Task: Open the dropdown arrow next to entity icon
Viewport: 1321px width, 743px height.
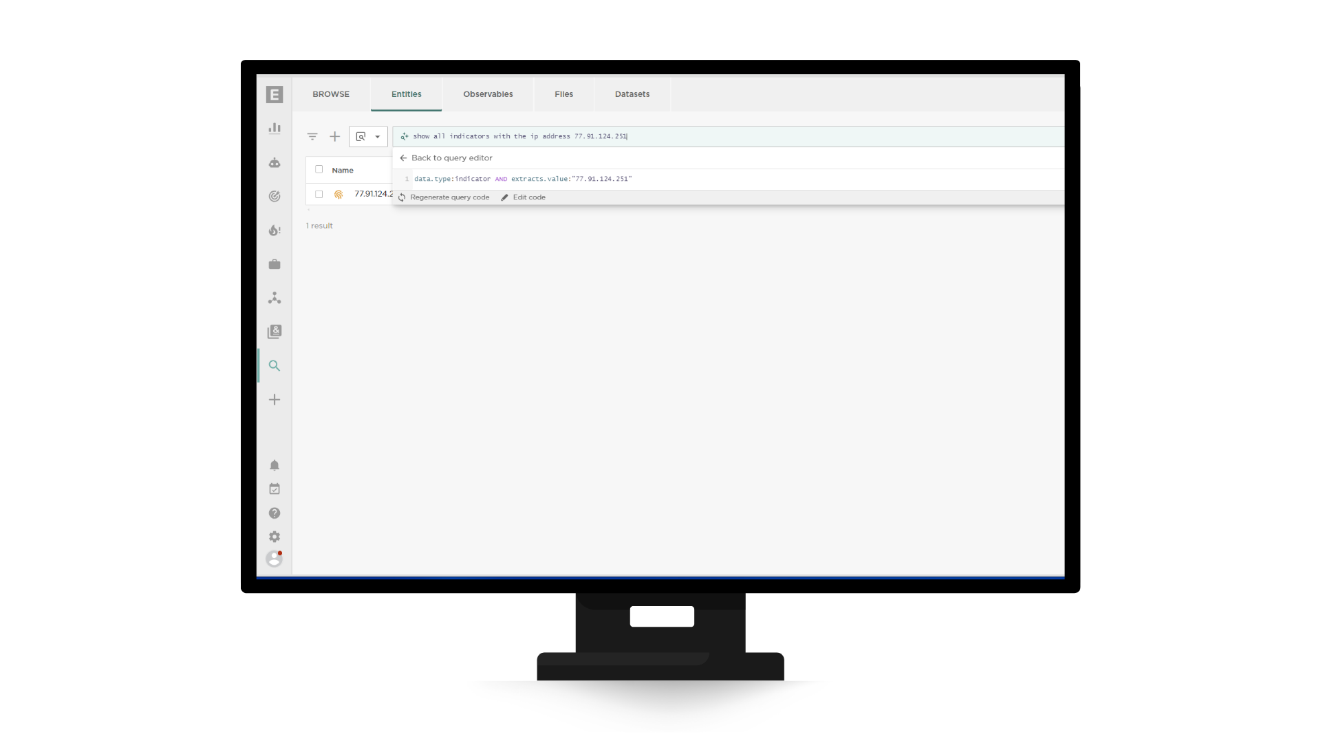Action: point(378,136)
